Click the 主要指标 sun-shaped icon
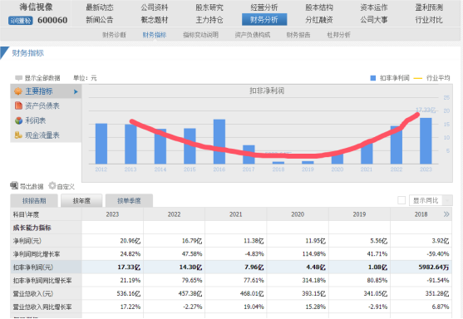This screenshot has width=463, height=319. [18, 91]
